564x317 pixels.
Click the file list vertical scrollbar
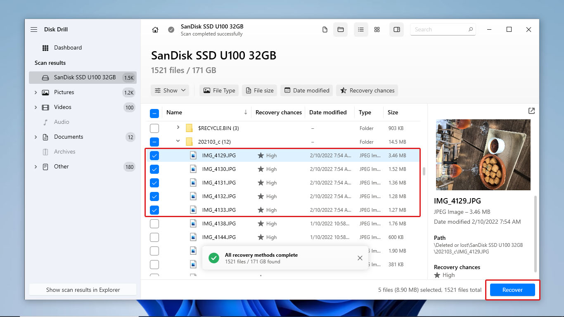(x=424, y=171)
